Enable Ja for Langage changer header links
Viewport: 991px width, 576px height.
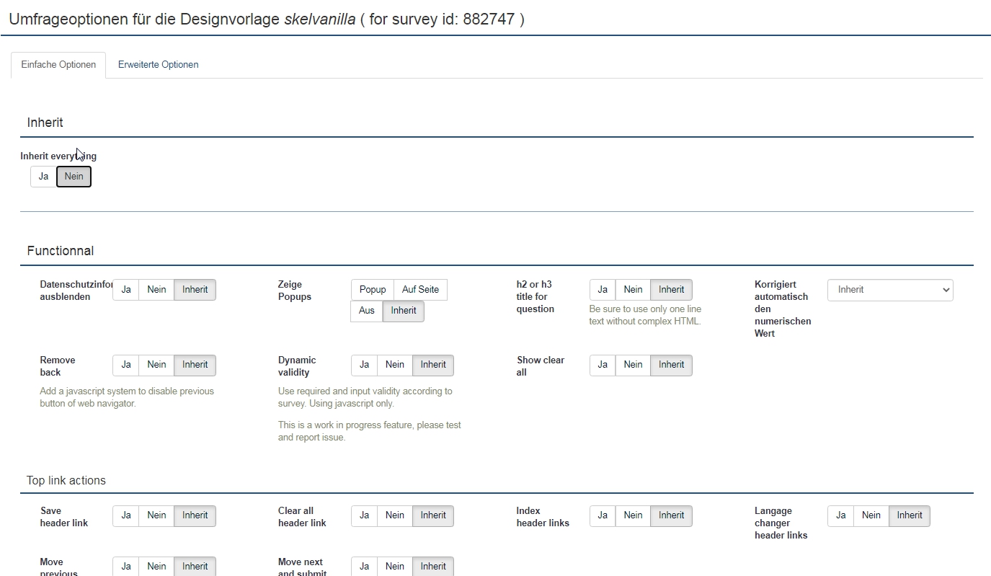[840, 515]
